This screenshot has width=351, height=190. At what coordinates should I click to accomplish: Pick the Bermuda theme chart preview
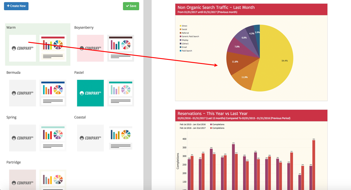pyautogui.click(x=53, y=93)
